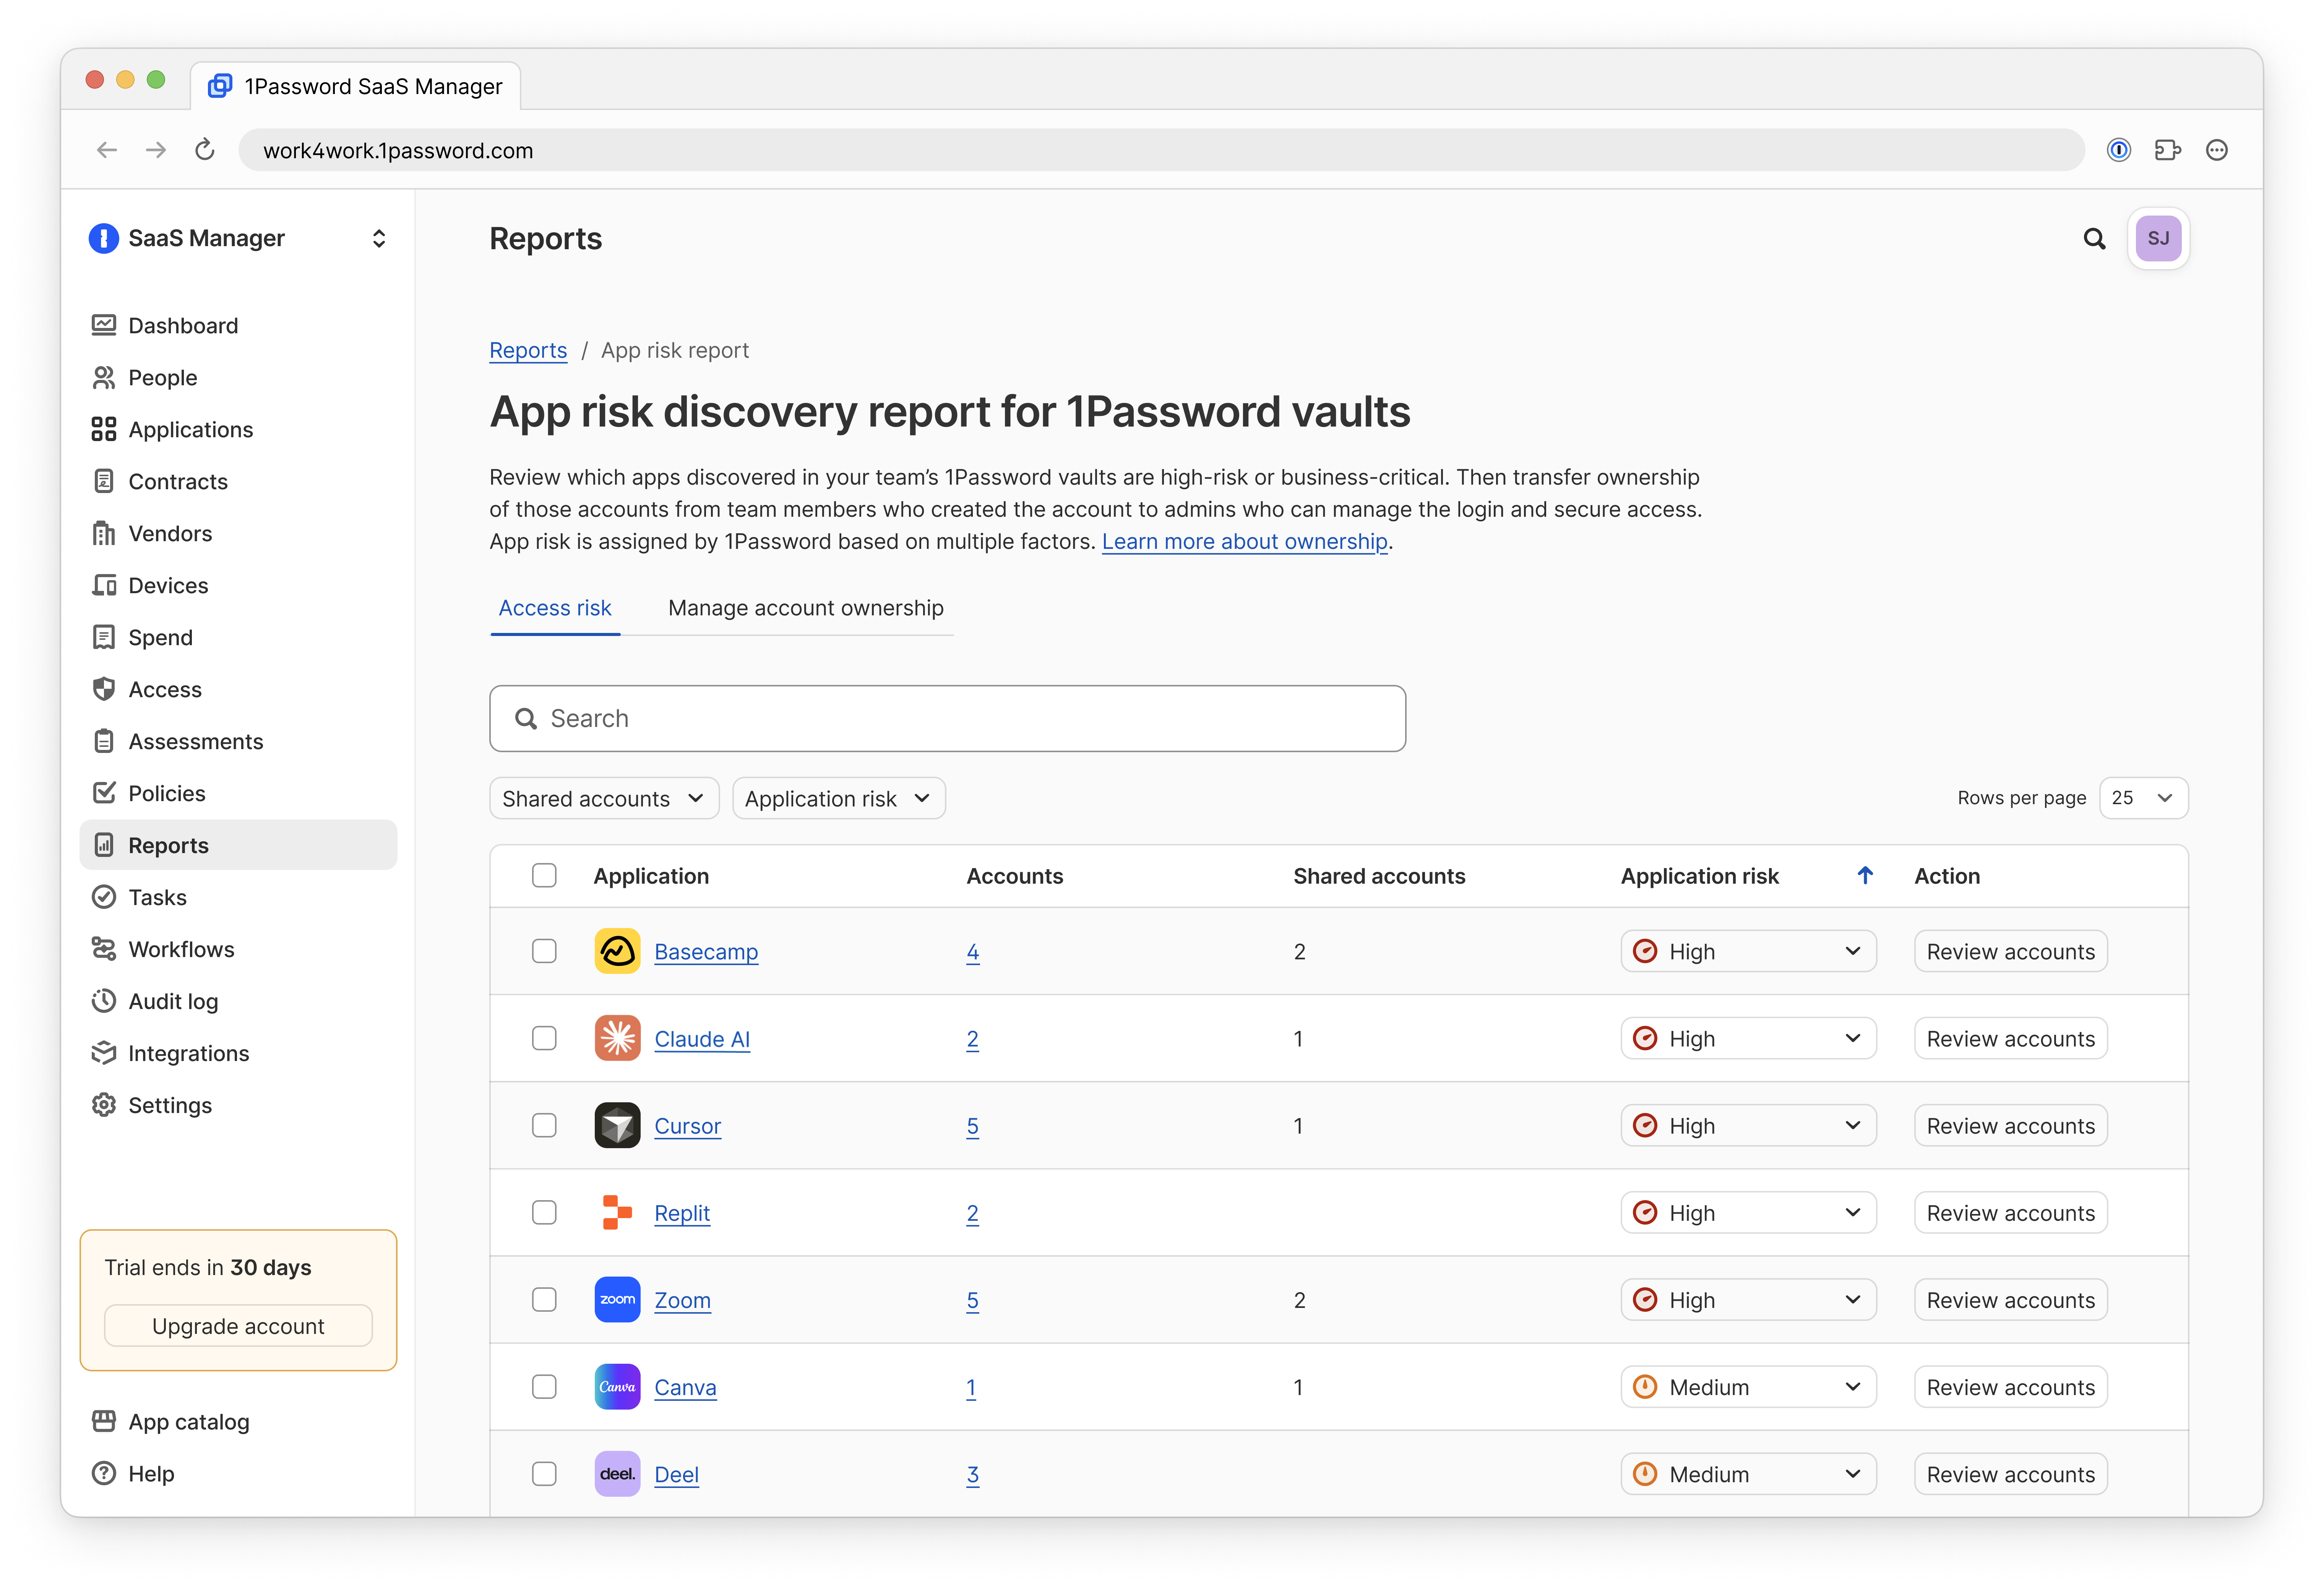Open Workflows in the sidebar menu

[x=181, y=949]
